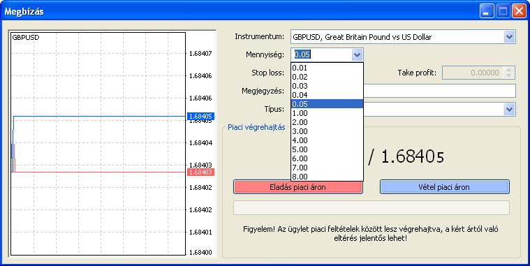Select 3.00 in the volume list
The width and height of the screenshot is (530, 266).
(327, 131)
